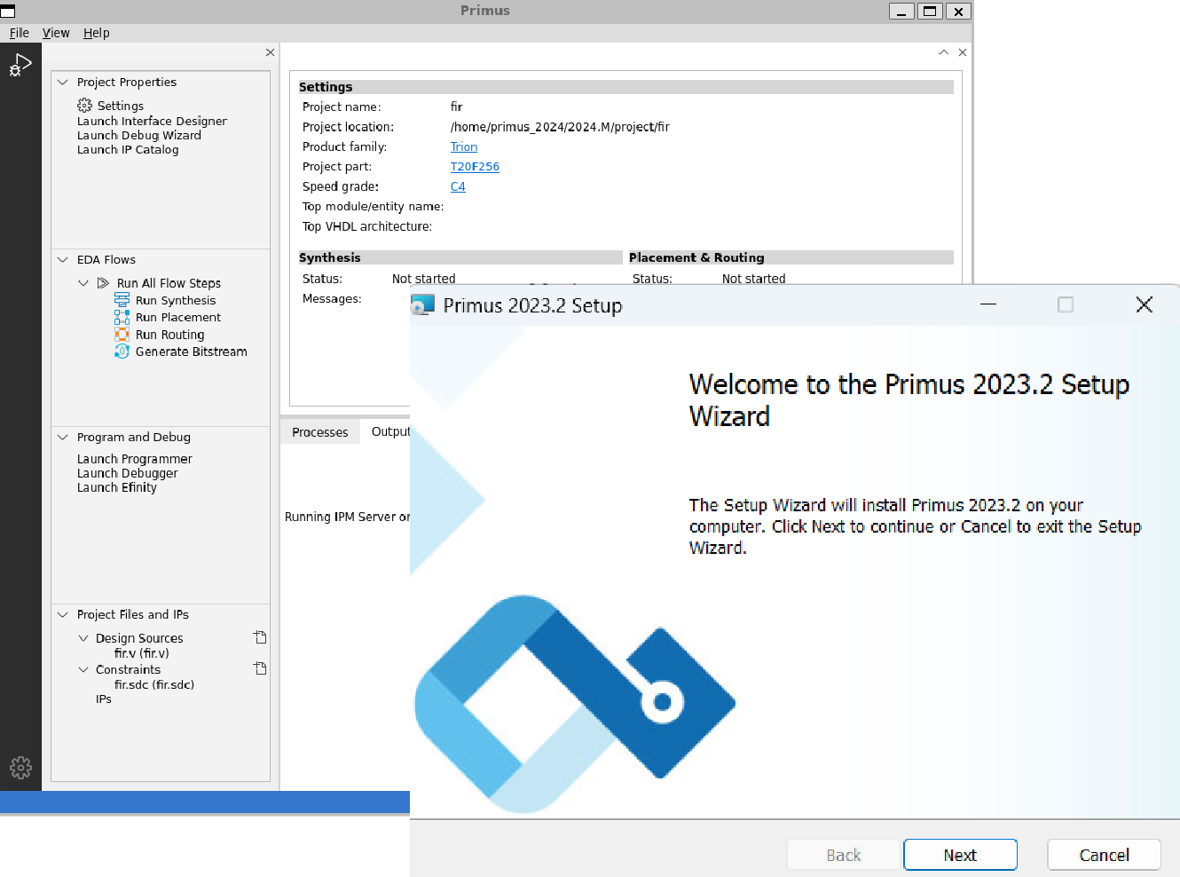
Task: Click the Generate Bitstream icon
Action: point(122,352)
